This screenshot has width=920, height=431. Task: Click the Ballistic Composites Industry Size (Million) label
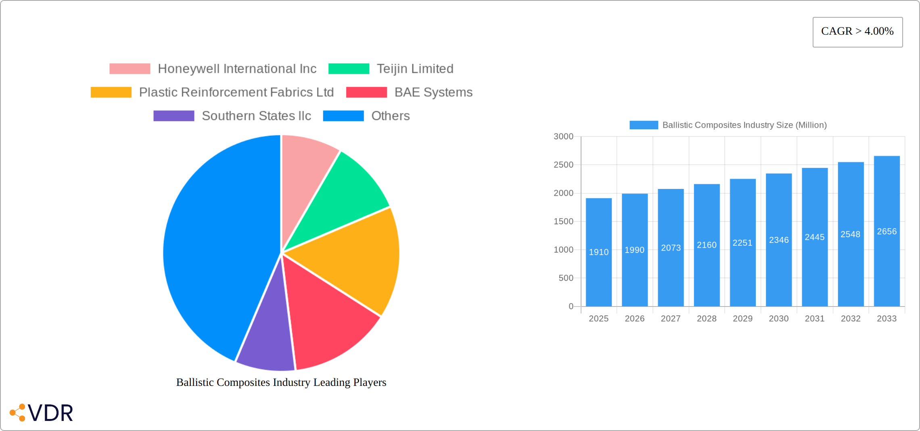pos(744,125)
